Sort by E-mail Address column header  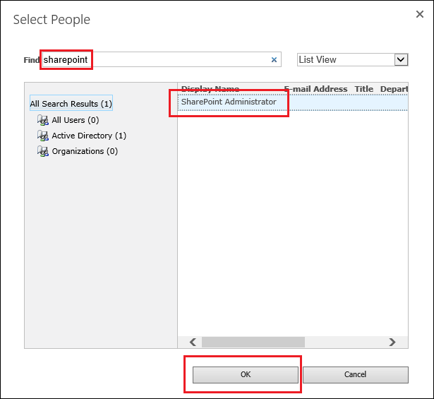[x=315, y=89]
